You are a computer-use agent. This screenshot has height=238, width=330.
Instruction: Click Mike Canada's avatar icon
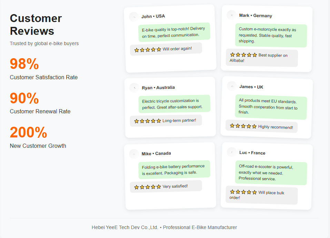tap(134, 154)
